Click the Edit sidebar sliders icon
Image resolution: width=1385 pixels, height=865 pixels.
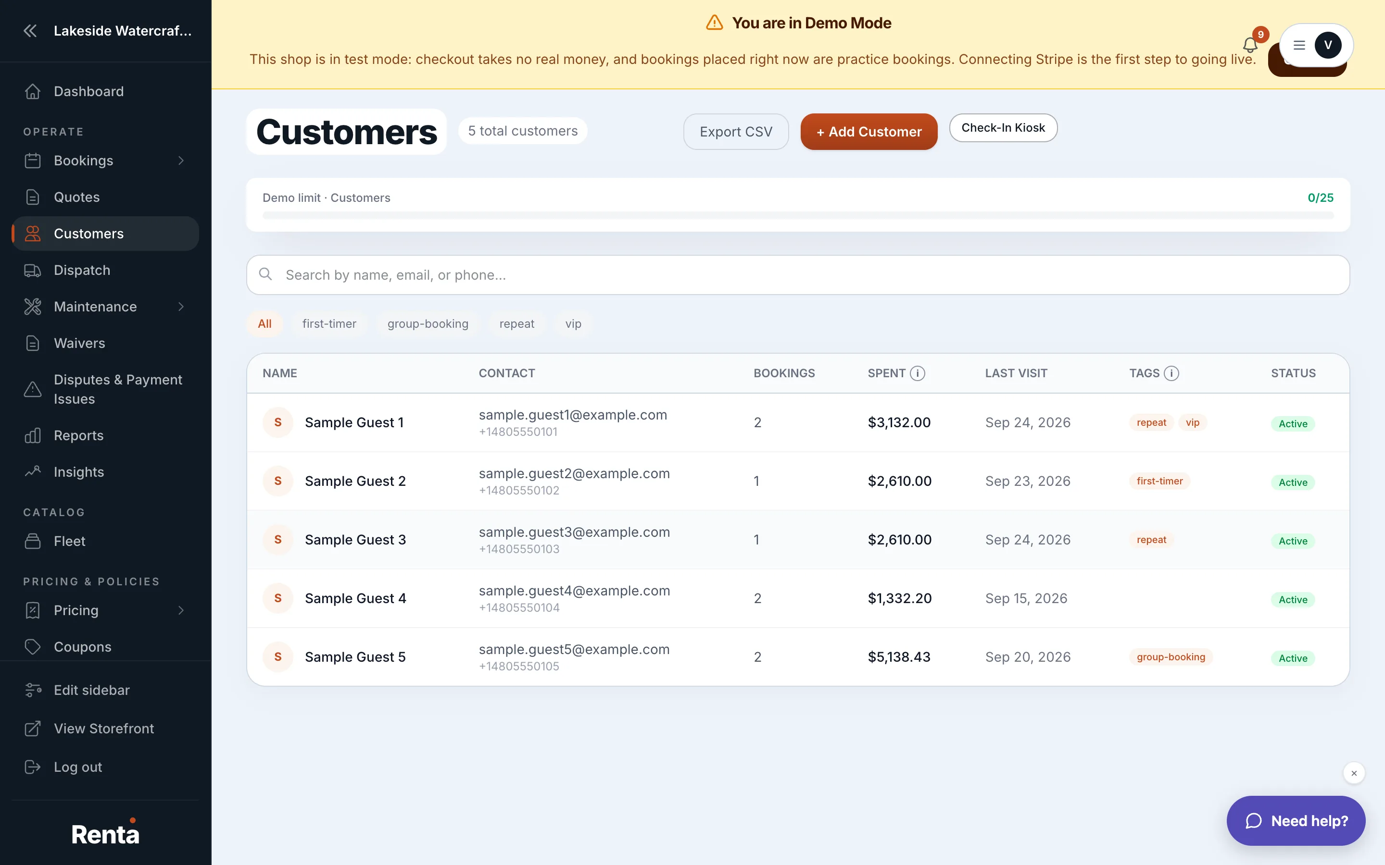33,690
